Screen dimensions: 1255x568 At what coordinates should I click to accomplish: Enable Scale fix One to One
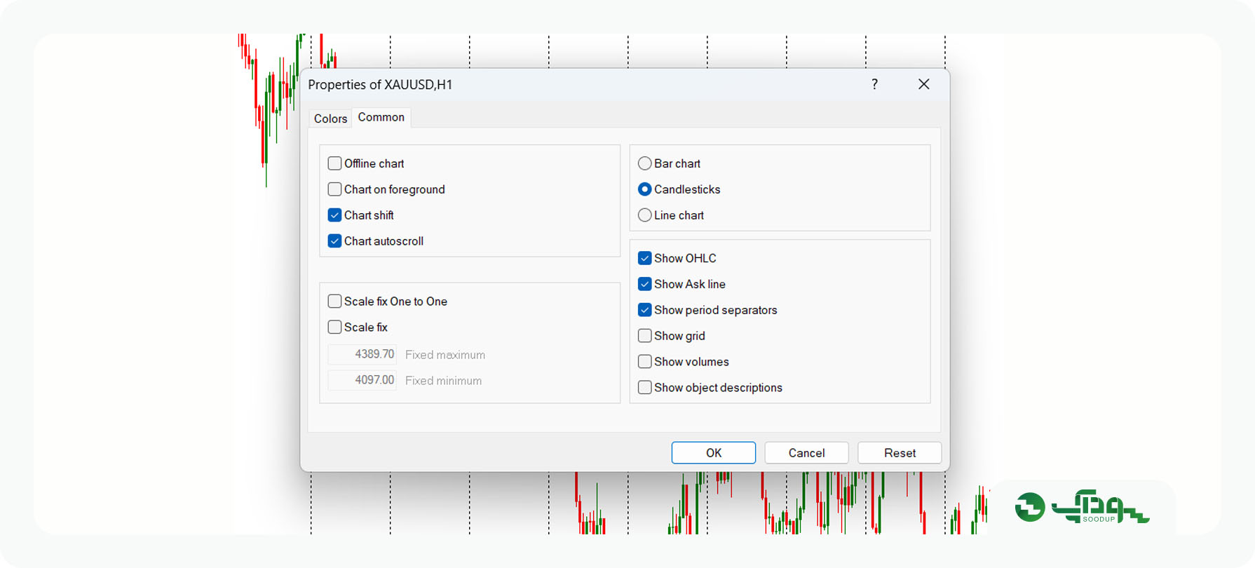[334, 302]
